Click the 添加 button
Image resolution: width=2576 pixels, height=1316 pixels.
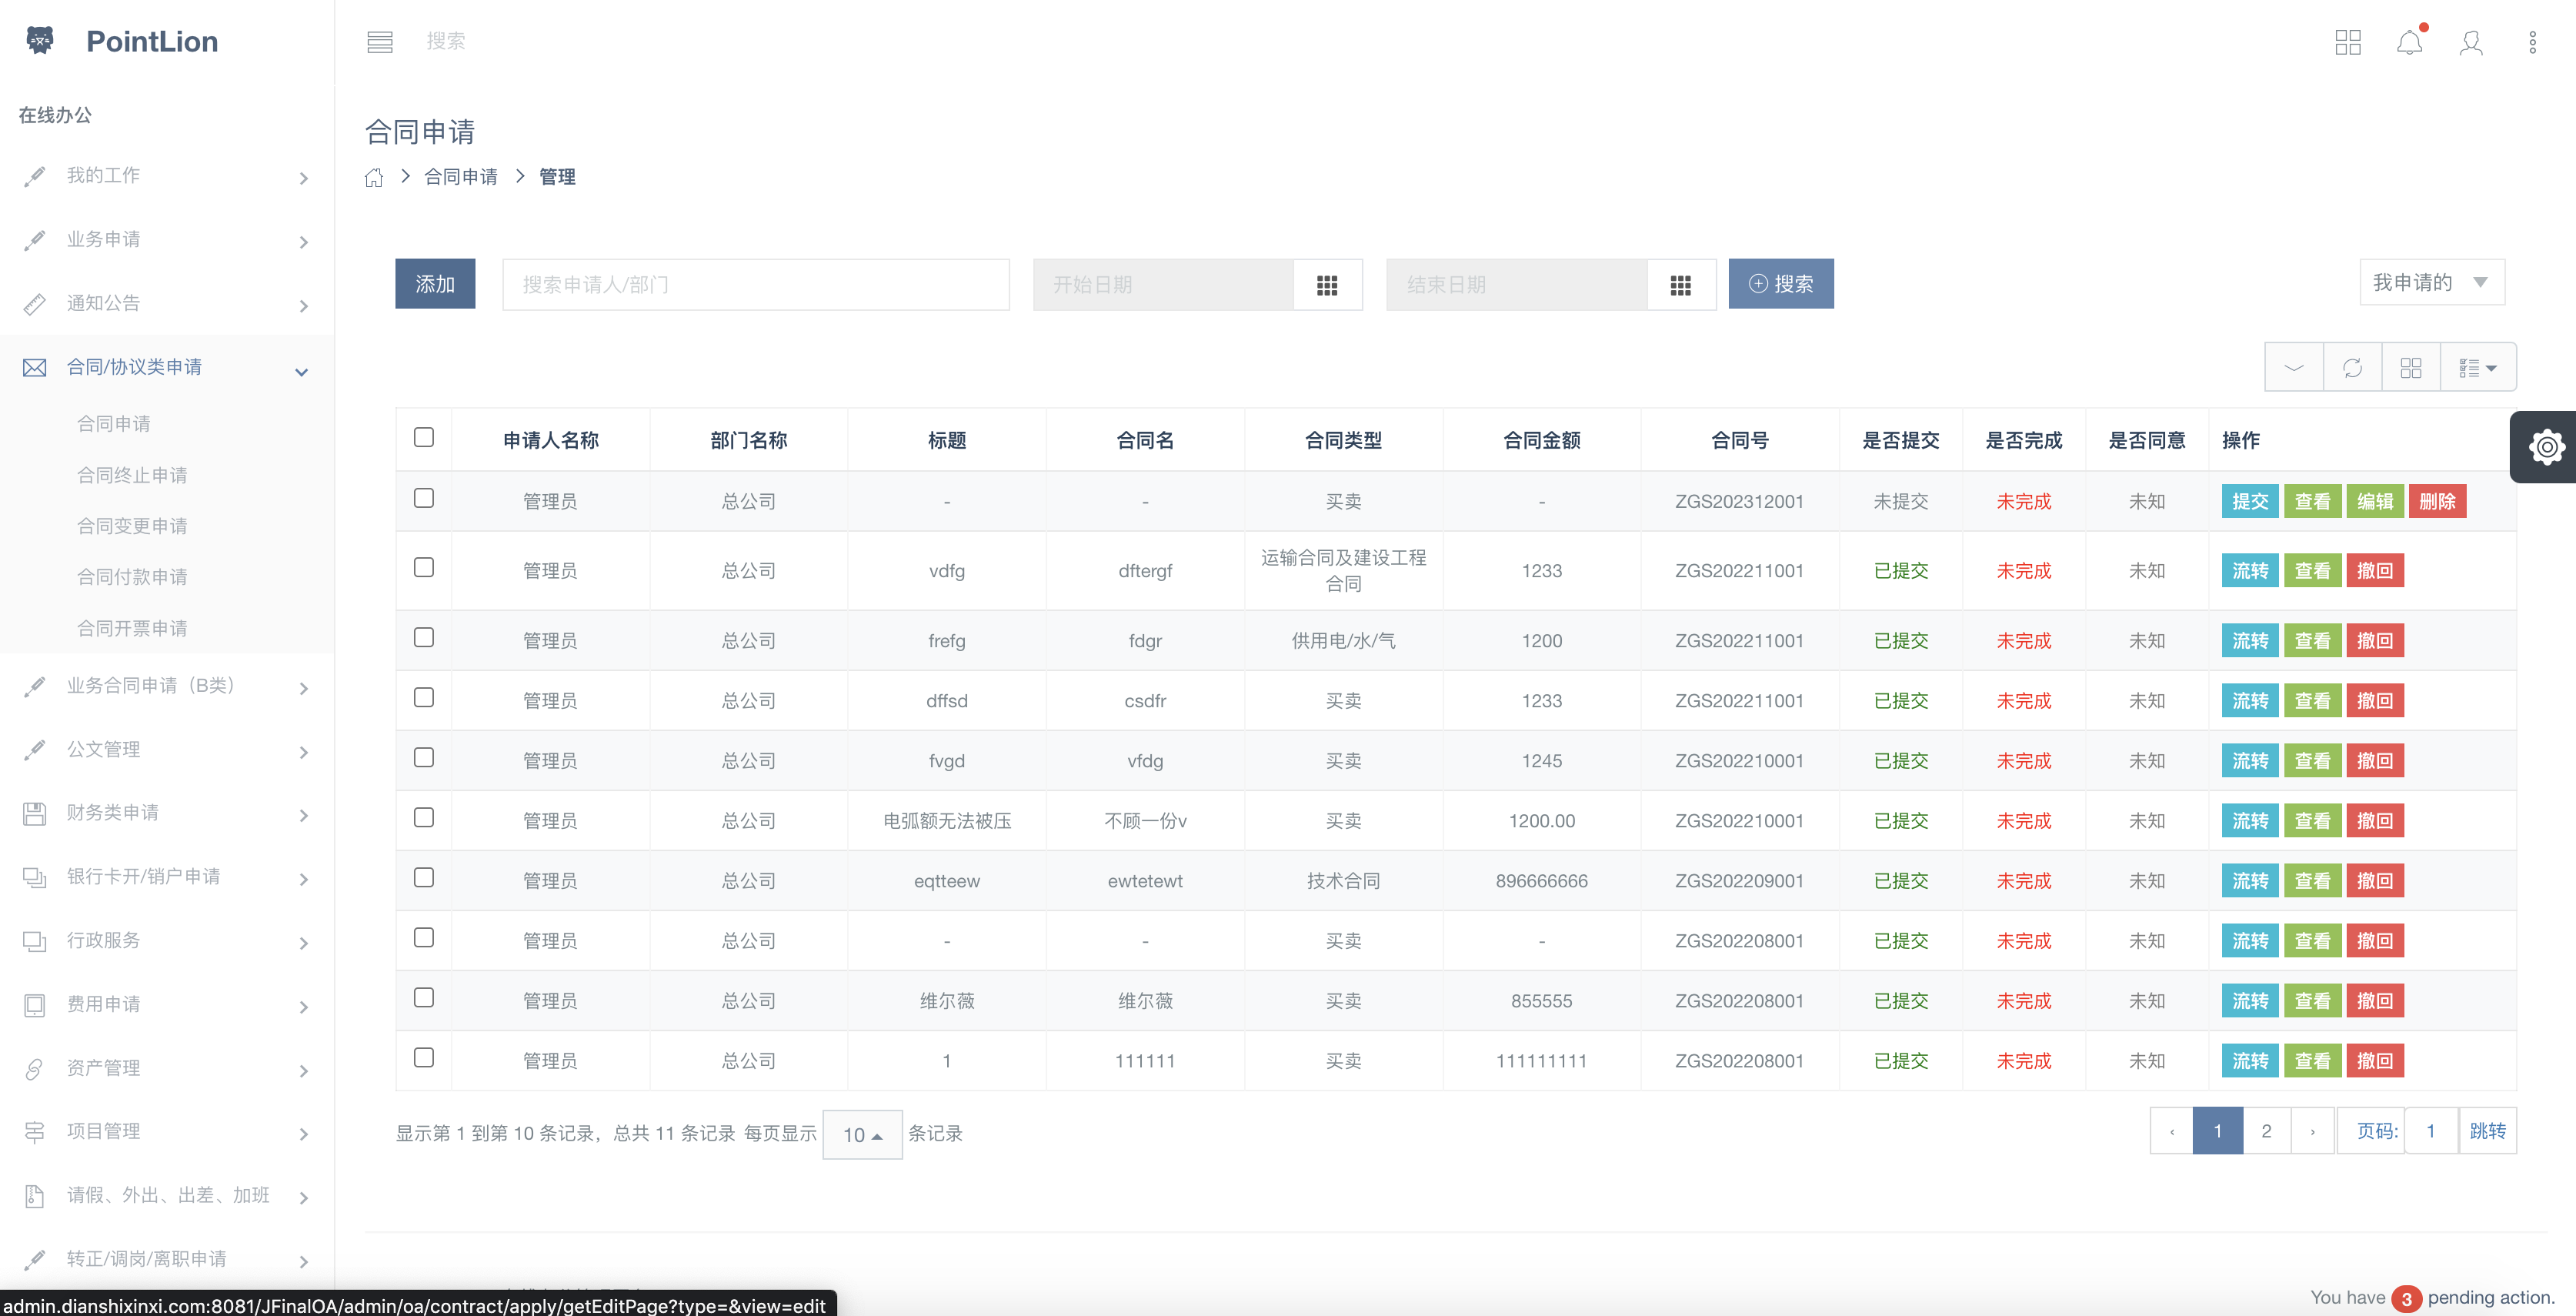click(435, 284)
